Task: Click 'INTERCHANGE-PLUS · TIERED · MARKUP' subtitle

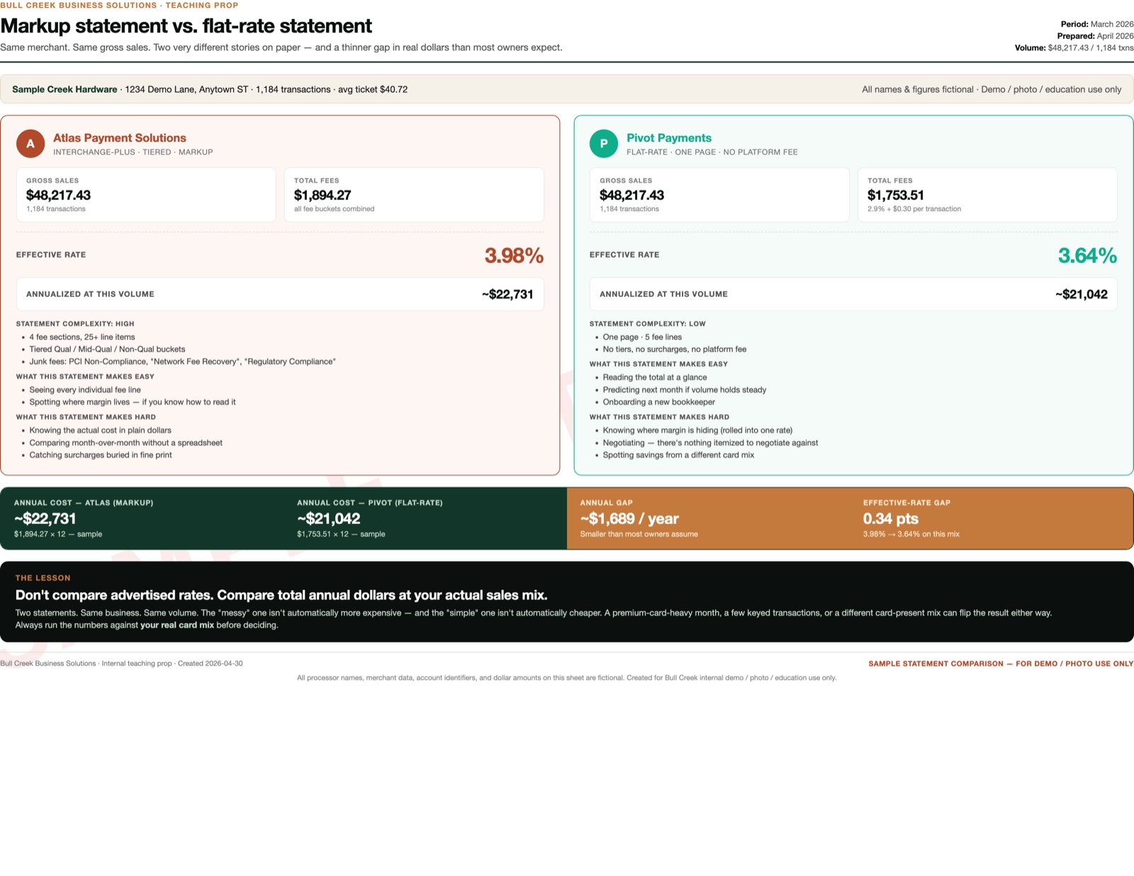Action: click(x=133, y=152)
